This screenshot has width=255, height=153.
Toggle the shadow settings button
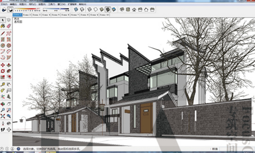4,10
